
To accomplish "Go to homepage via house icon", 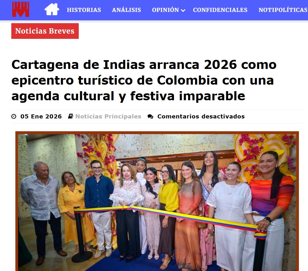I will pyautogui.click(x=52, y=9).
